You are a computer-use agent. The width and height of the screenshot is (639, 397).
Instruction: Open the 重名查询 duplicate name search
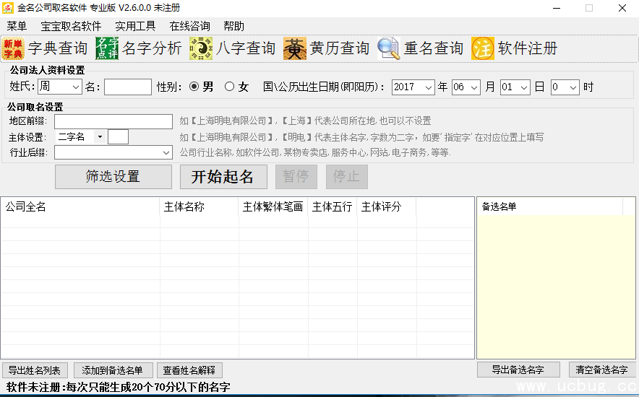[420, 48]
